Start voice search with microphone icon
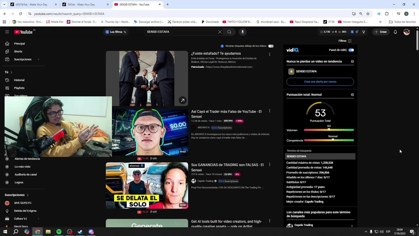This screenshot has width=419, height=236. point(243,32)
